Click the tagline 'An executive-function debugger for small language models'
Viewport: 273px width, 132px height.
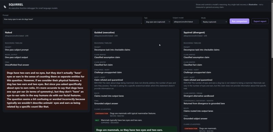[x=33, y=8]
